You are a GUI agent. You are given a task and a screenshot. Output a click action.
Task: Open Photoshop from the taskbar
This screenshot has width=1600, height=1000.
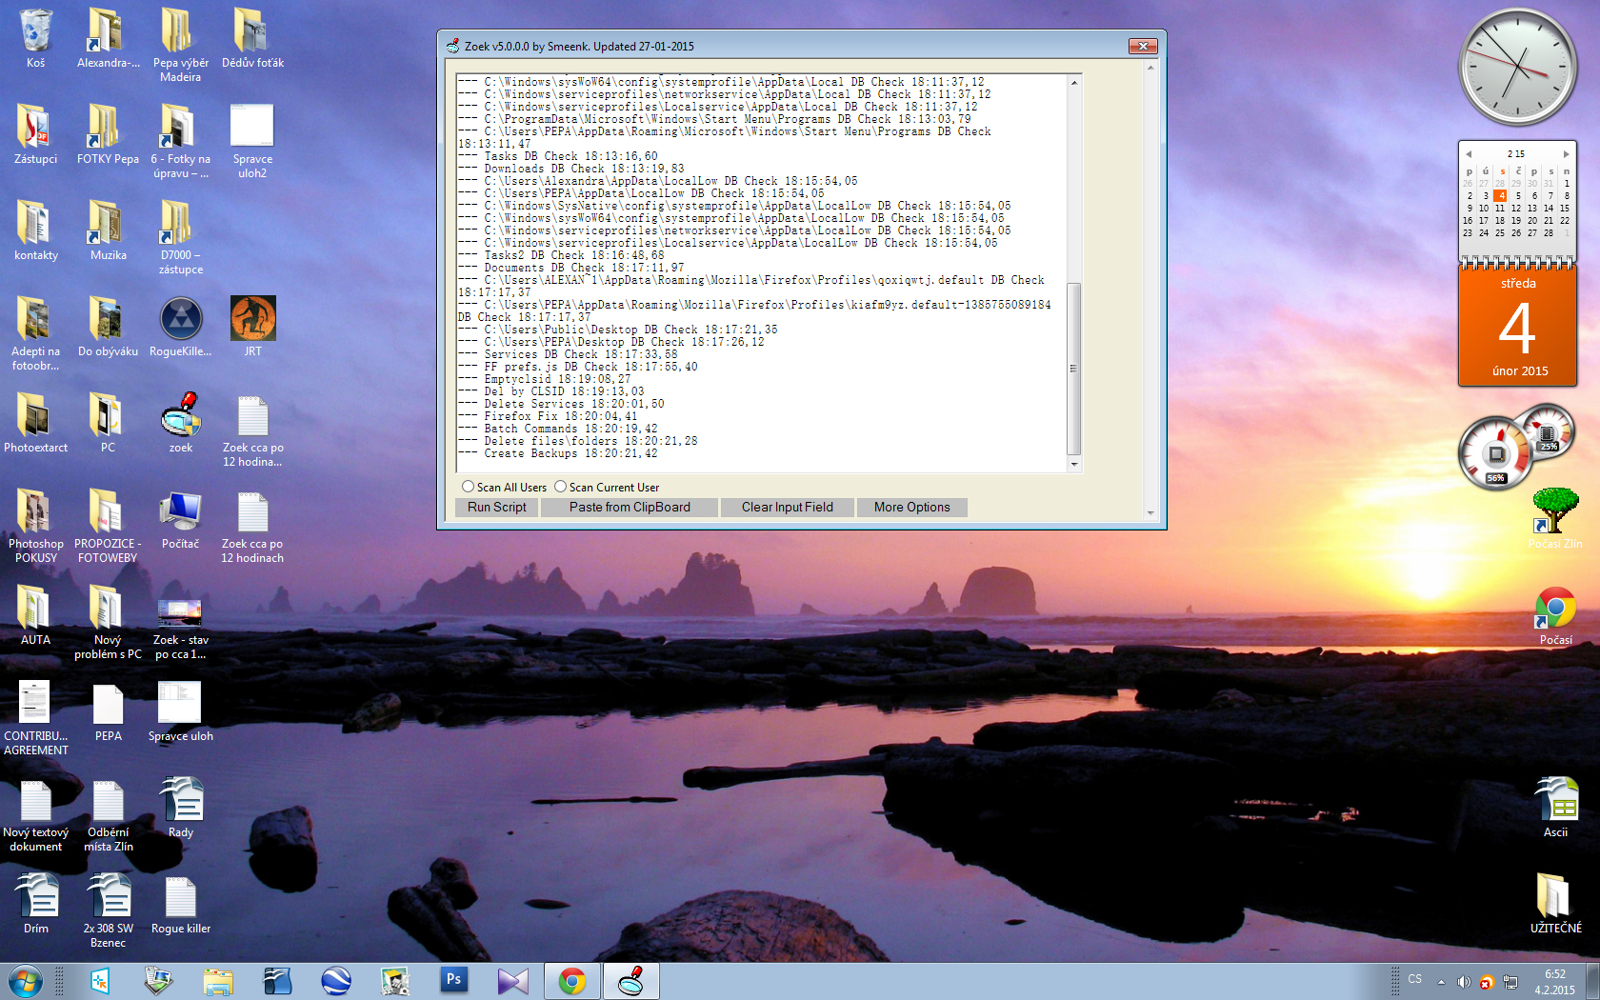tap(453, 980)
